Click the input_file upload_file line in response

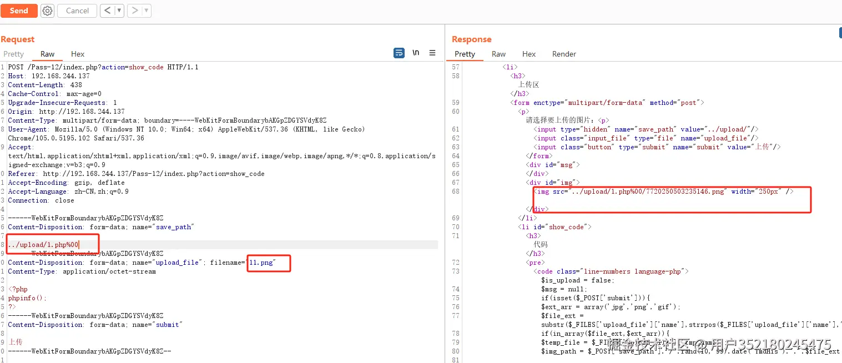(646, 138)
